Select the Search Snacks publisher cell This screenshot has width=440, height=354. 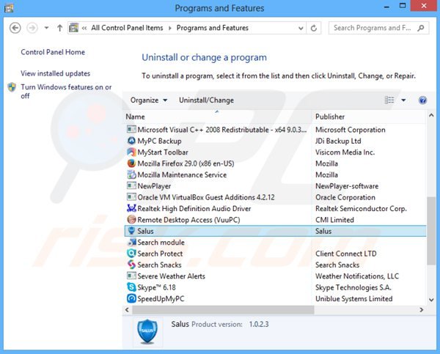[337, 265]
